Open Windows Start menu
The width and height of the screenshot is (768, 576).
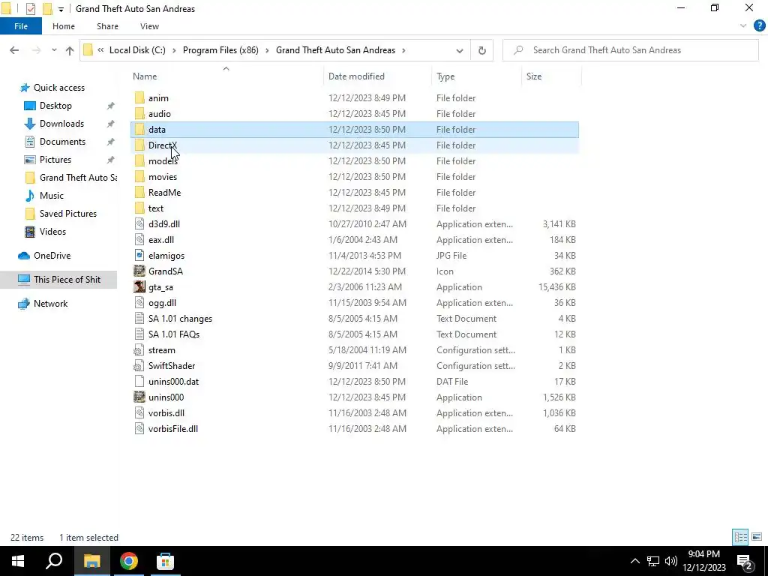[18, 561]
